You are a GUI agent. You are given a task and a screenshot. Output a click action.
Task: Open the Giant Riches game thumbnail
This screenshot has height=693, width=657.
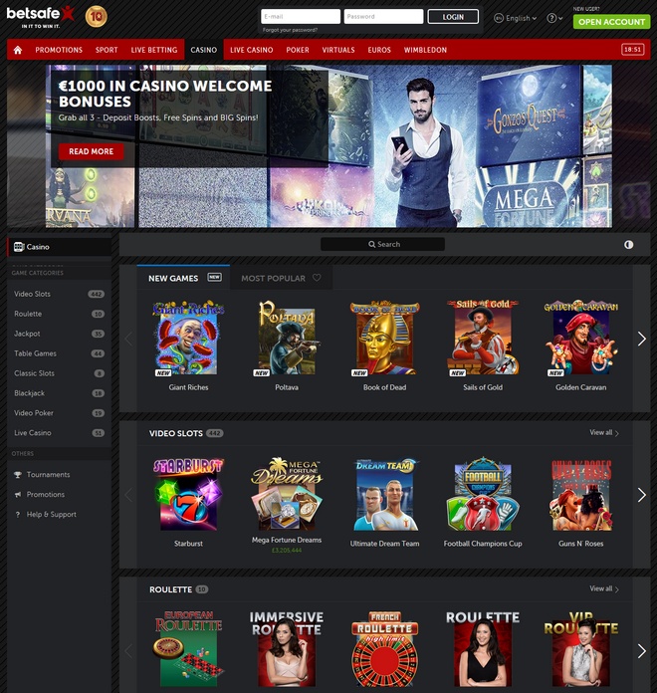click(x=188, y=339)
